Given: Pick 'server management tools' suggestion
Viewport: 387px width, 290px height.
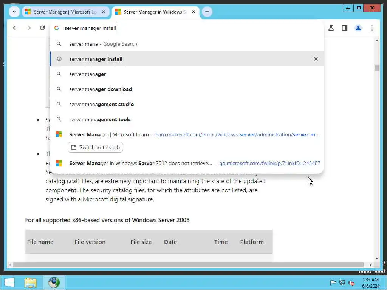Looking at the screenshot, I should coord(187,119).
